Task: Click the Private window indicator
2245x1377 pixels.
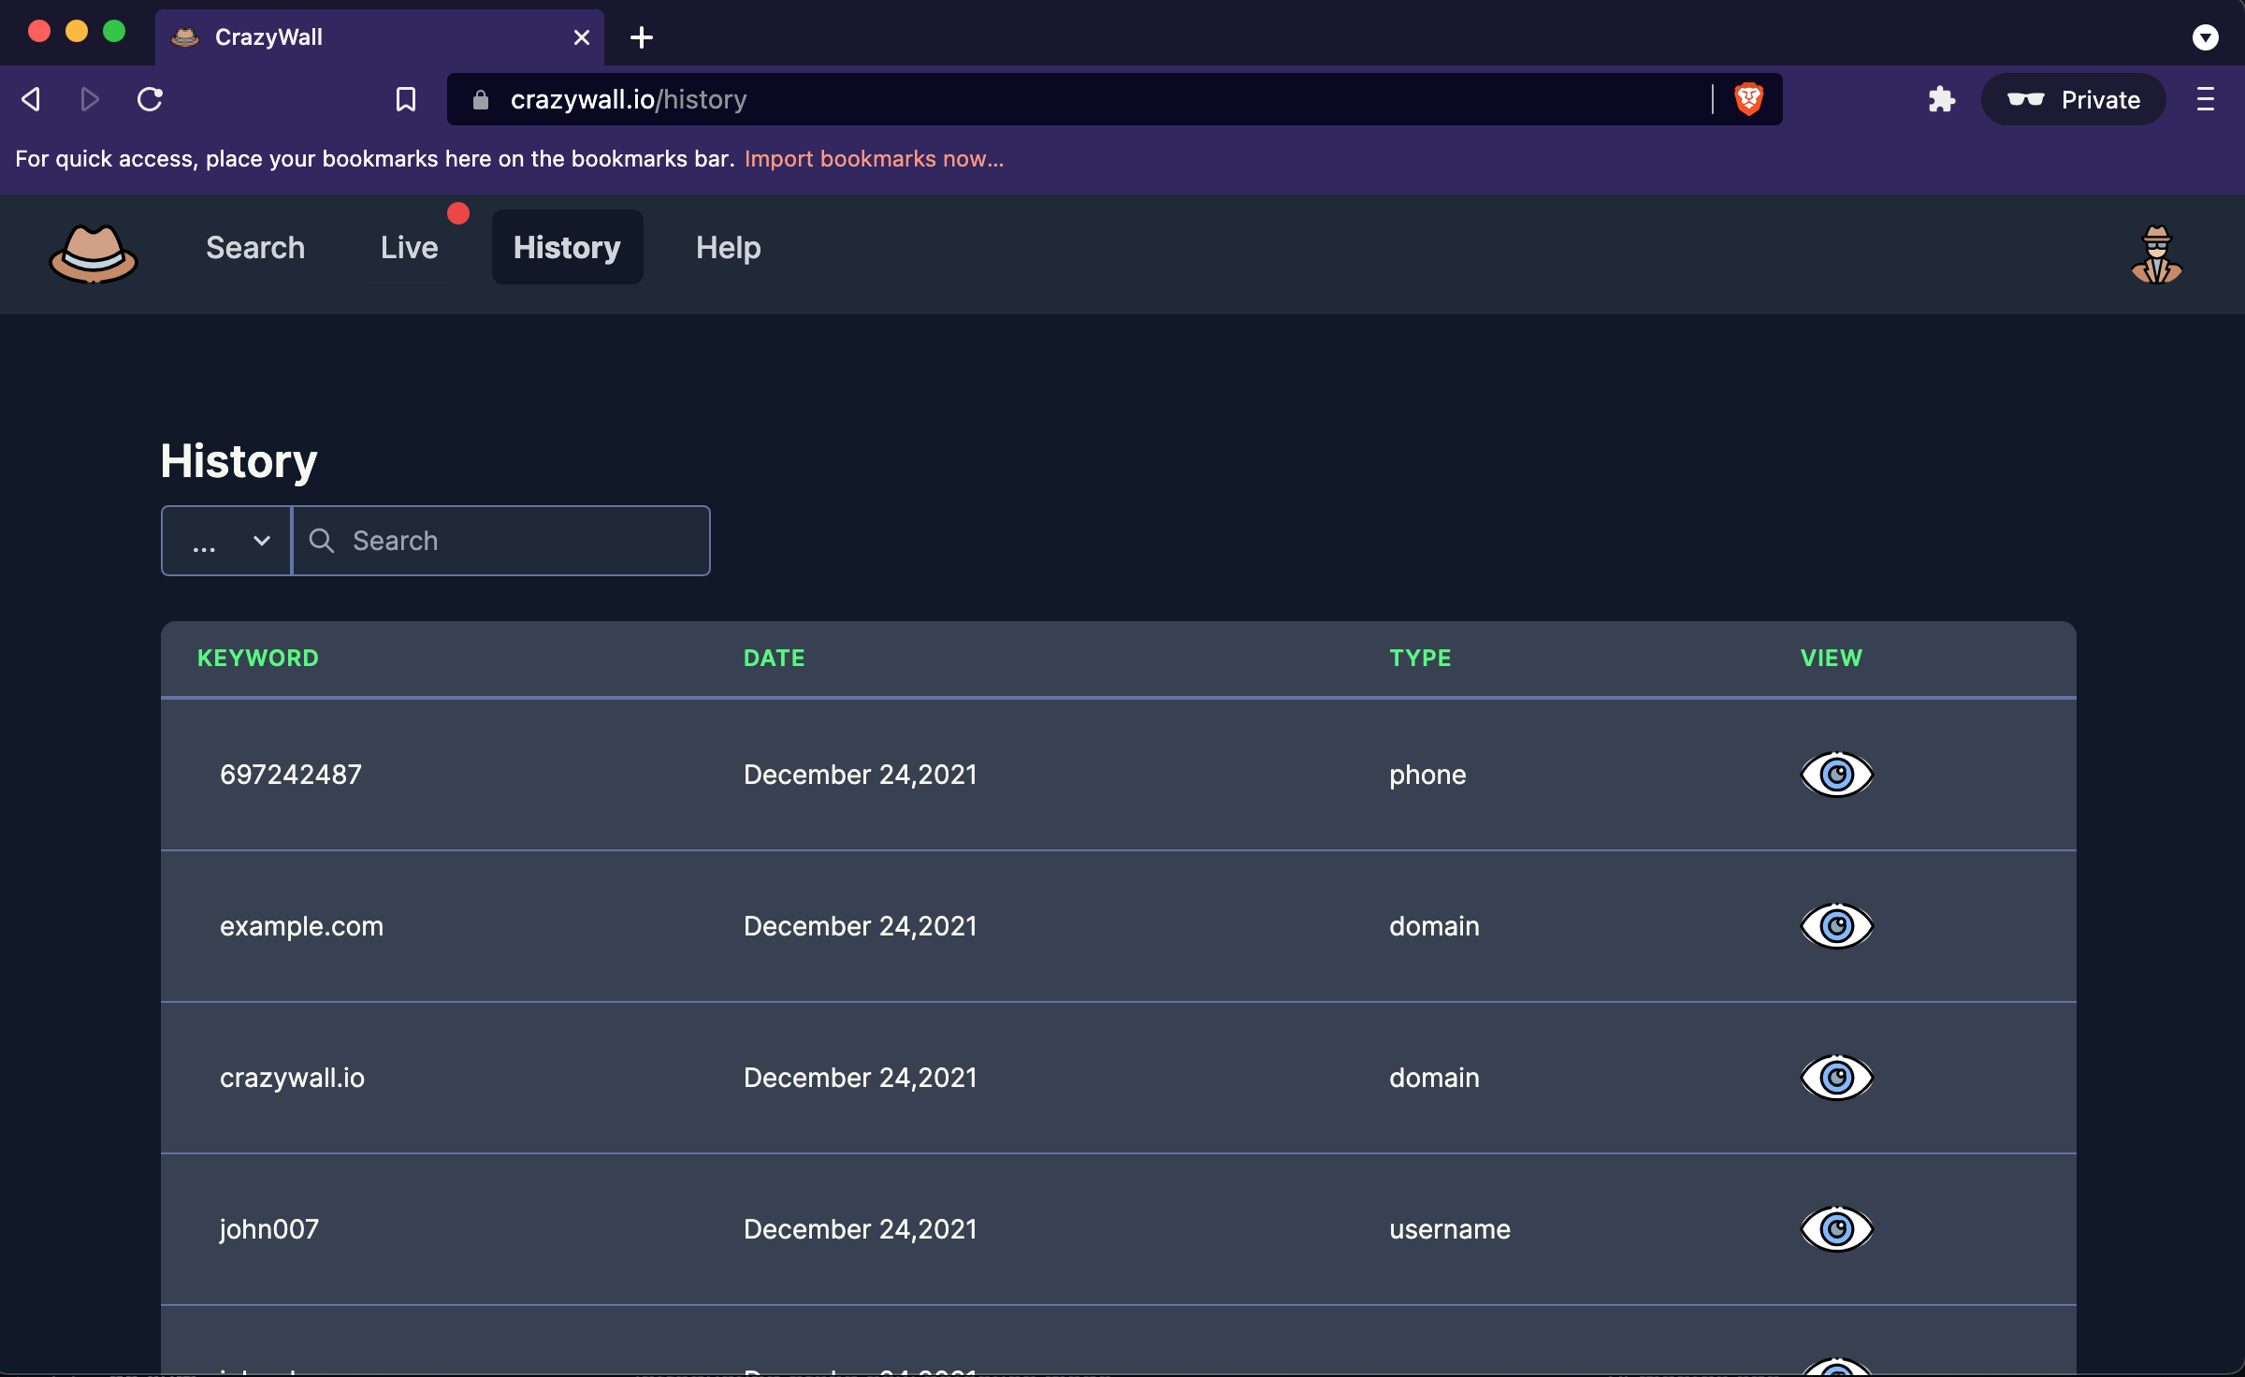Action: coord(2073,99)
